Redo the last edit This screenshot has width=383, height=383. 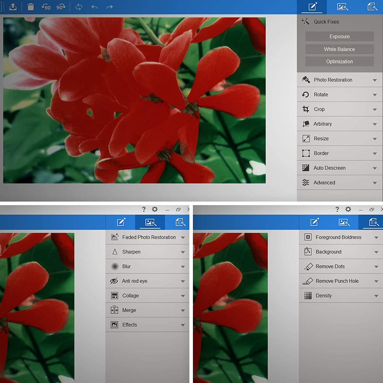(x=109, y=7)
